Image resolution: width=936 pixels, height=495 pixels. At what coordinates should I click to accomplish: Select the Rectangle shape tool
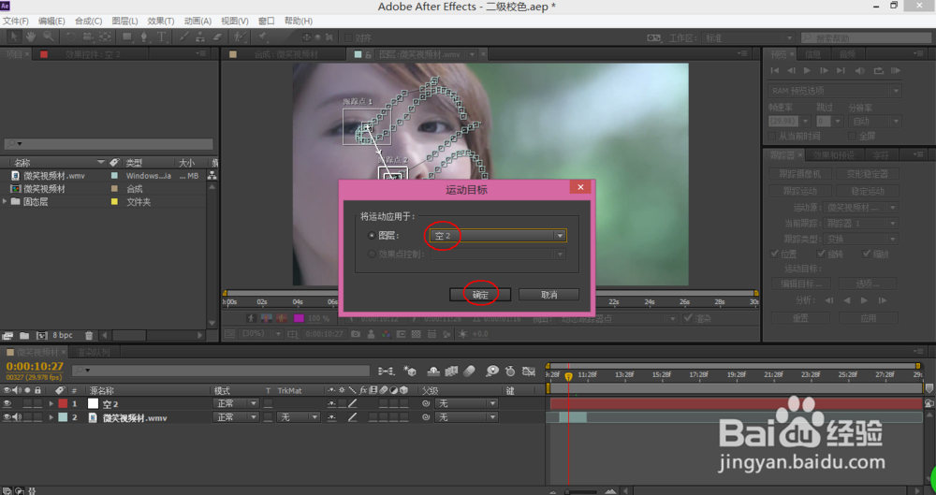coord(126,37)
